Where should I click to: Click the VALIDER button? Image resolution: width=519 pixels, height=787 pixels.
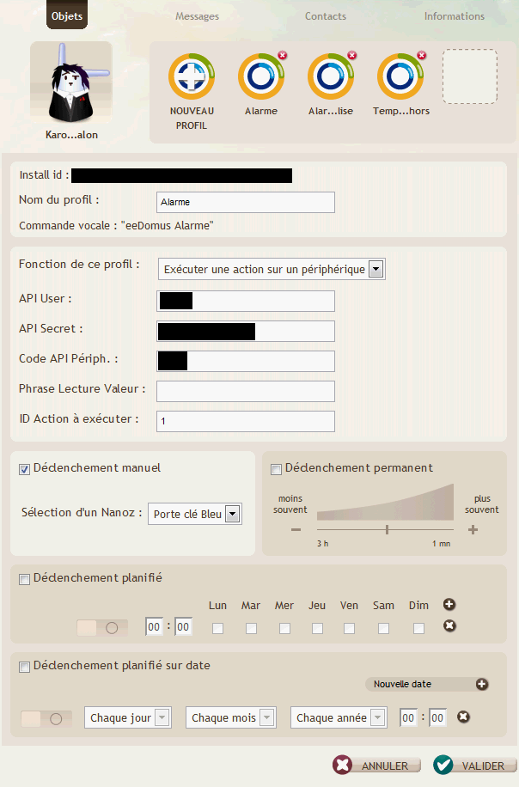coord(475,765)
